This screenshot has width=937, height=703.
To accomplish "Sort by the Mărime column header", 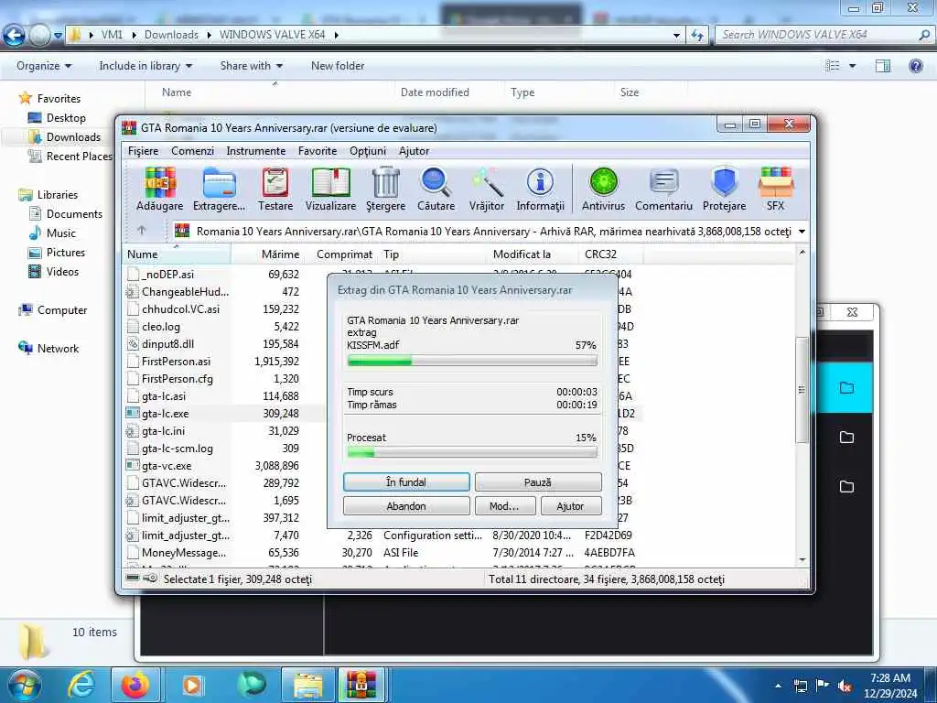I will [x=267, y=254].
